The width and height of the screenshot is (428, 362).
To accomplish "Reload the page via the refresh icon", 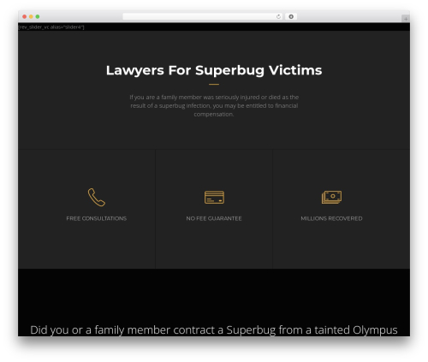I will click(x=278, y=17).
